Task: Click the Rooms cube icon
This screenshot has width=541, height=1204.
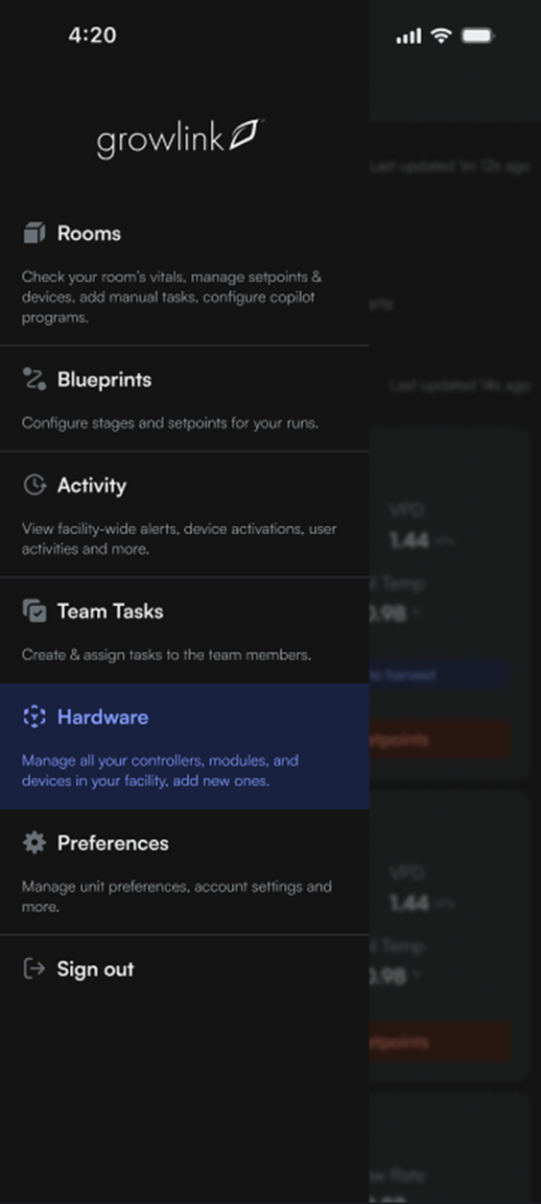Action: [35, 233]
